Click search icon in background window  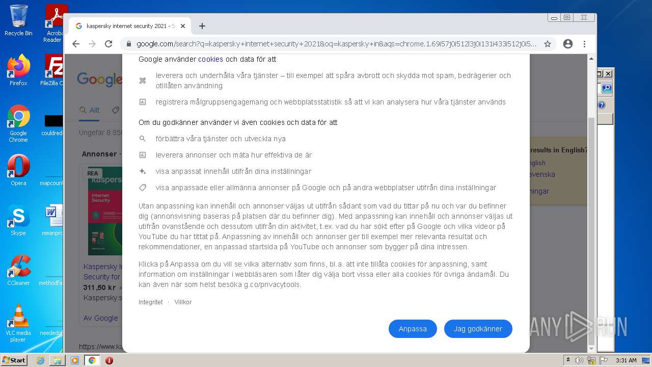point(606,89)
